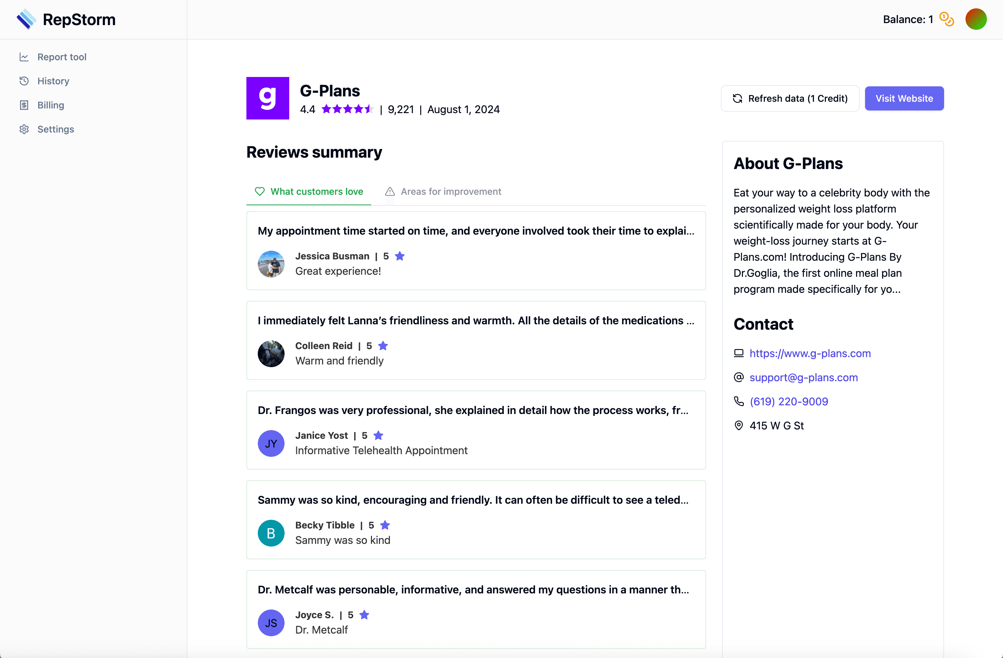Click the "Informative Telehealth Appointment" review title

[381, 450]
